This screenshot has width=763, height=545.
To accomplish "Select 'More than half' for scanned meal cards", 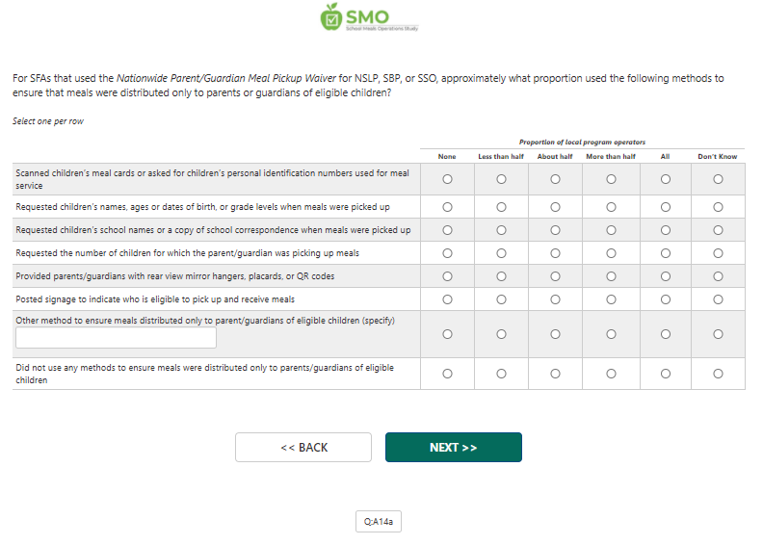I will pyautogui.click(x=611, y=179).
